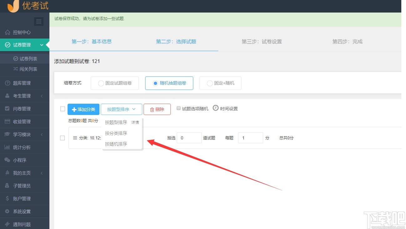Click 问卷管理 sidebar label

coord(22,109)
